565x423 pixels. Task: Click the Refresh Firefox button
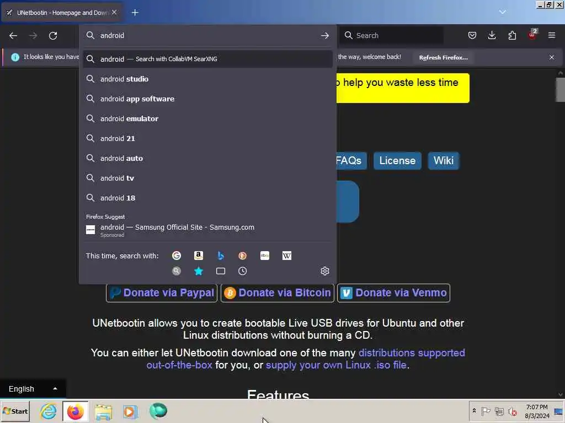pos(443,57)
